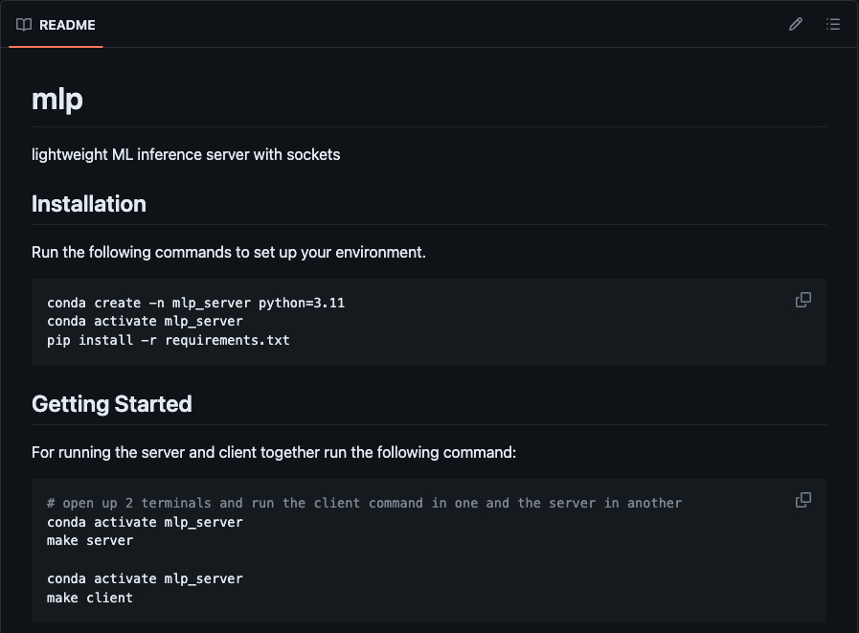Open the README outline list icon
The width and height of the screenshot is (859, 633).
click(833, 24)
